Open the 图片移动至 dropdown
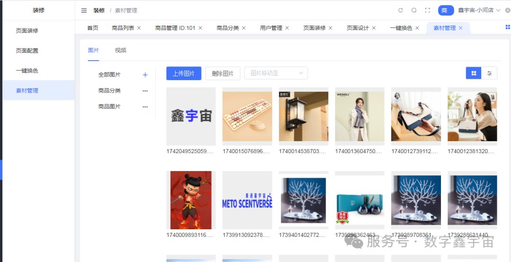Image resolution: width=511 pixels, height=262 pixels. 276,73
